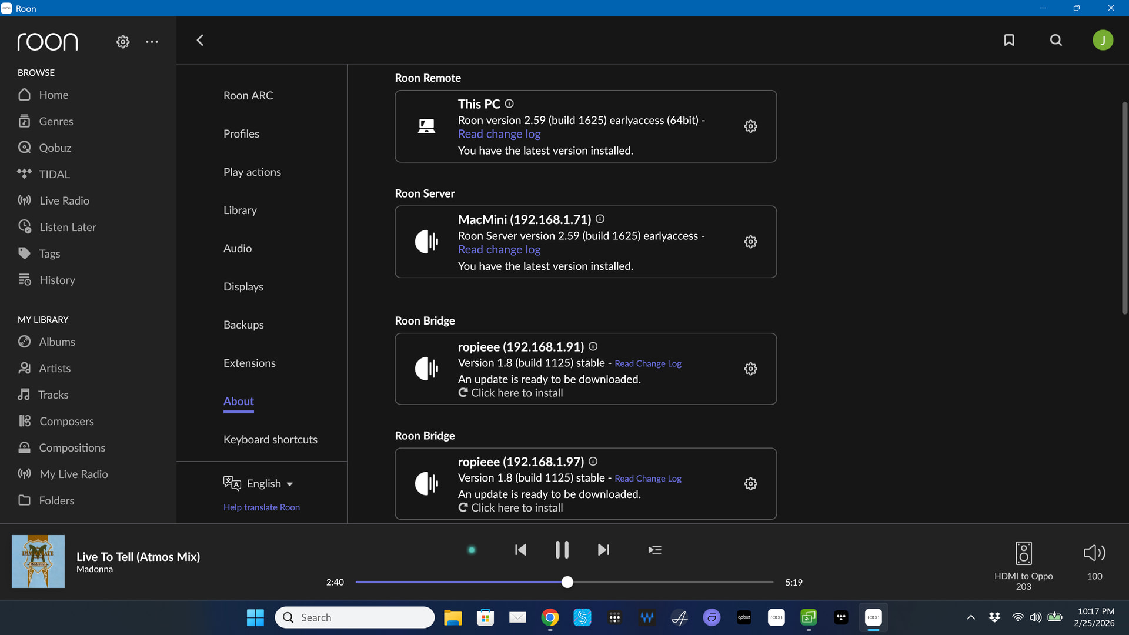Pause the playing track
Screen dimensions: 1129x635
[562, 550]
